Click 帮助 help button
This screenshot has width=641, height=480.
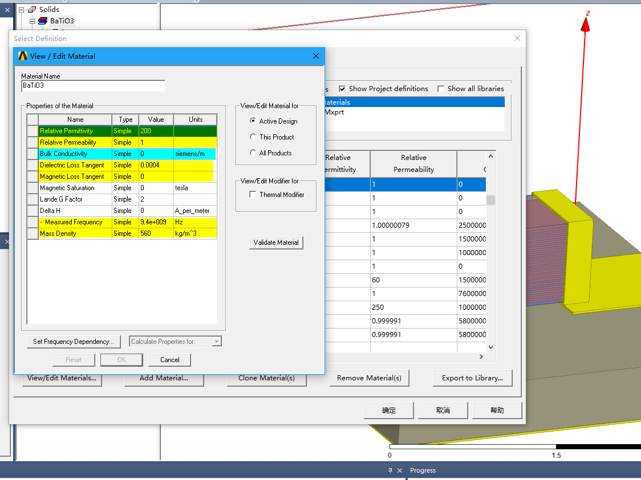(x=497, y=411)
